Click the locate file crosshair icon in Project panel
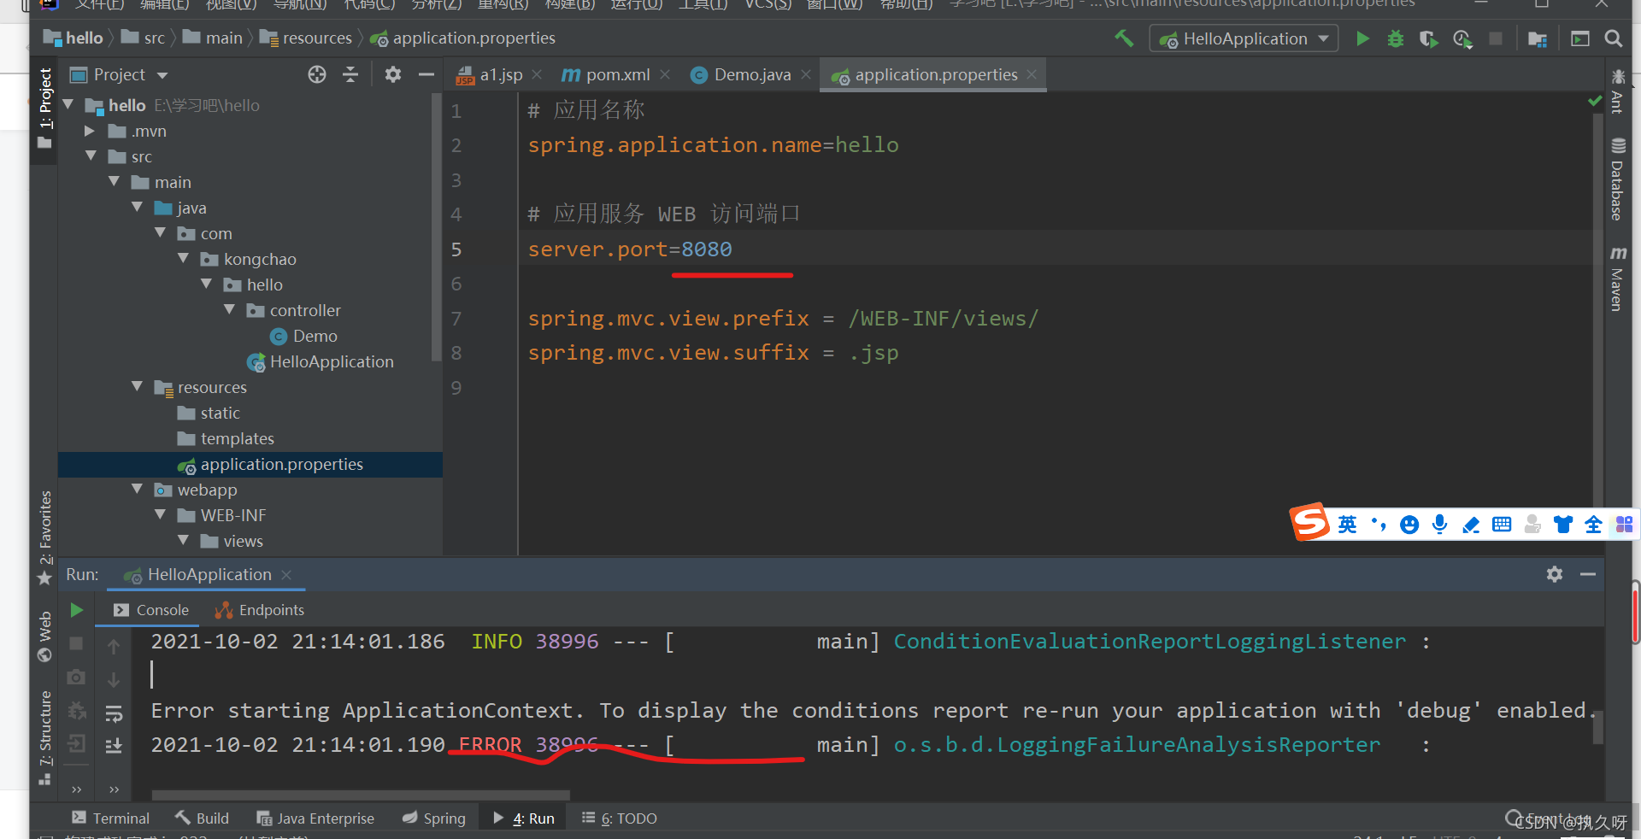 (x=317, y=75)
